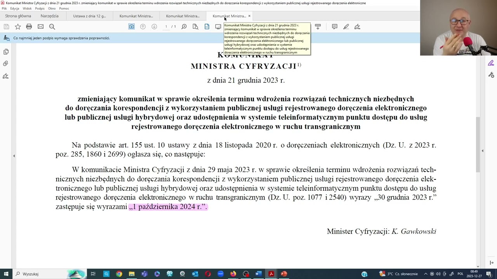Screen dimensions: 497x279
Task: Open Google Chrome from taskbar
Action: pos(119,274)
